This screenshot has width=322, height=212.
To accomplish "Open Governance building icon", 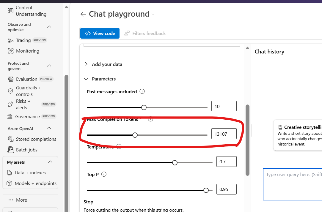I will 10,116.
